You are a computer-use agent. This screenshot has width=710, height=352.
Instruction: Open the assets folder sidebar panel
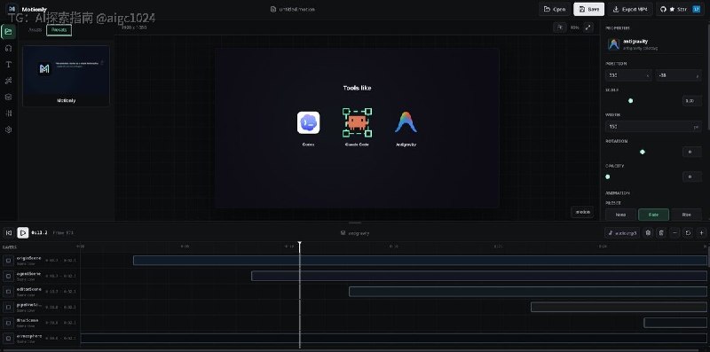click(x=9, y=32)
